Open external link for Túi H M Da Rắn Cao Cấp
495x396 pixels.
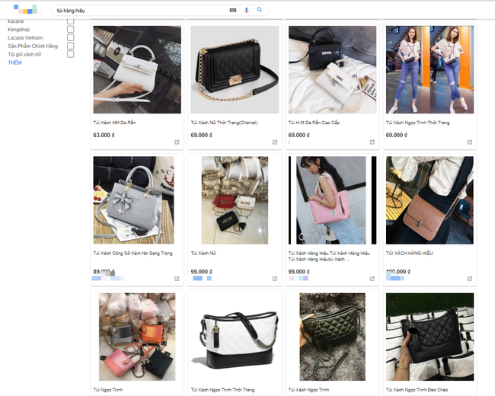pyautogui.click(x=372, y=142)
